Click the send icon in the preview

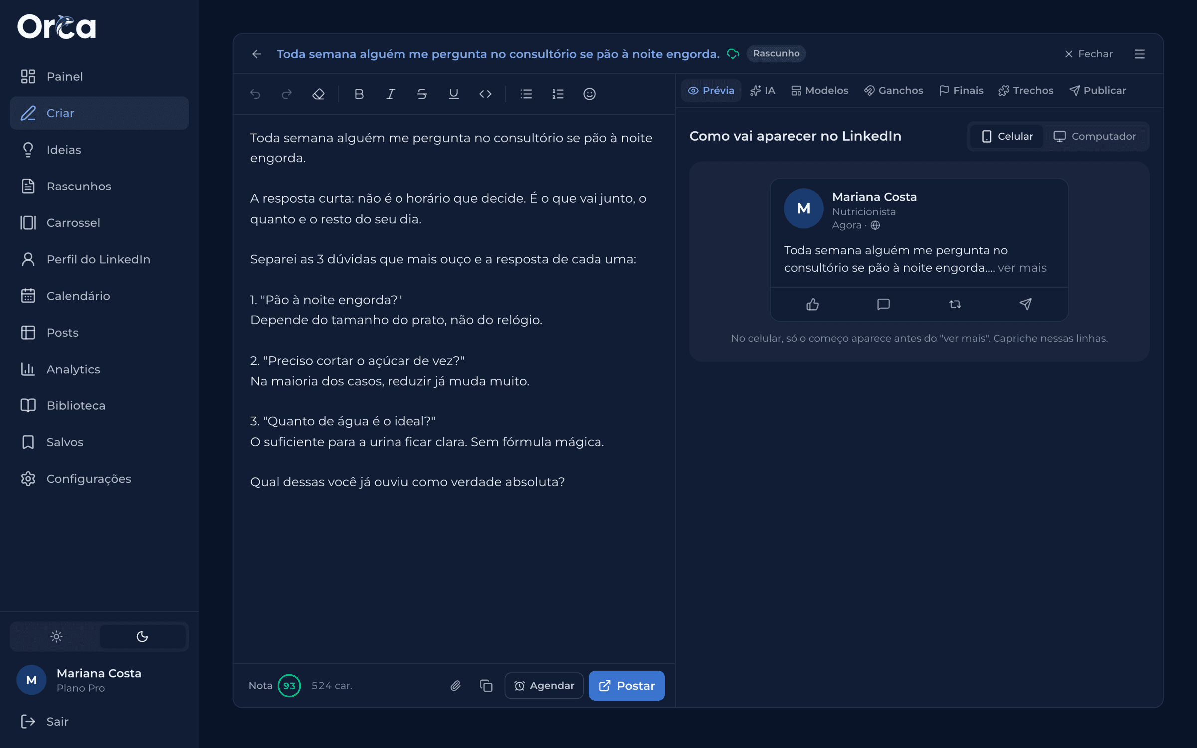1025,304
